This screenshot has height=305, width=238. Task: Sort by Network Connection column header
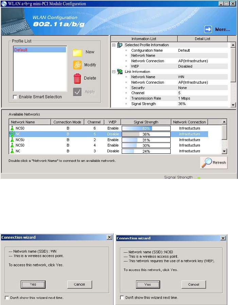click(190, 122)
